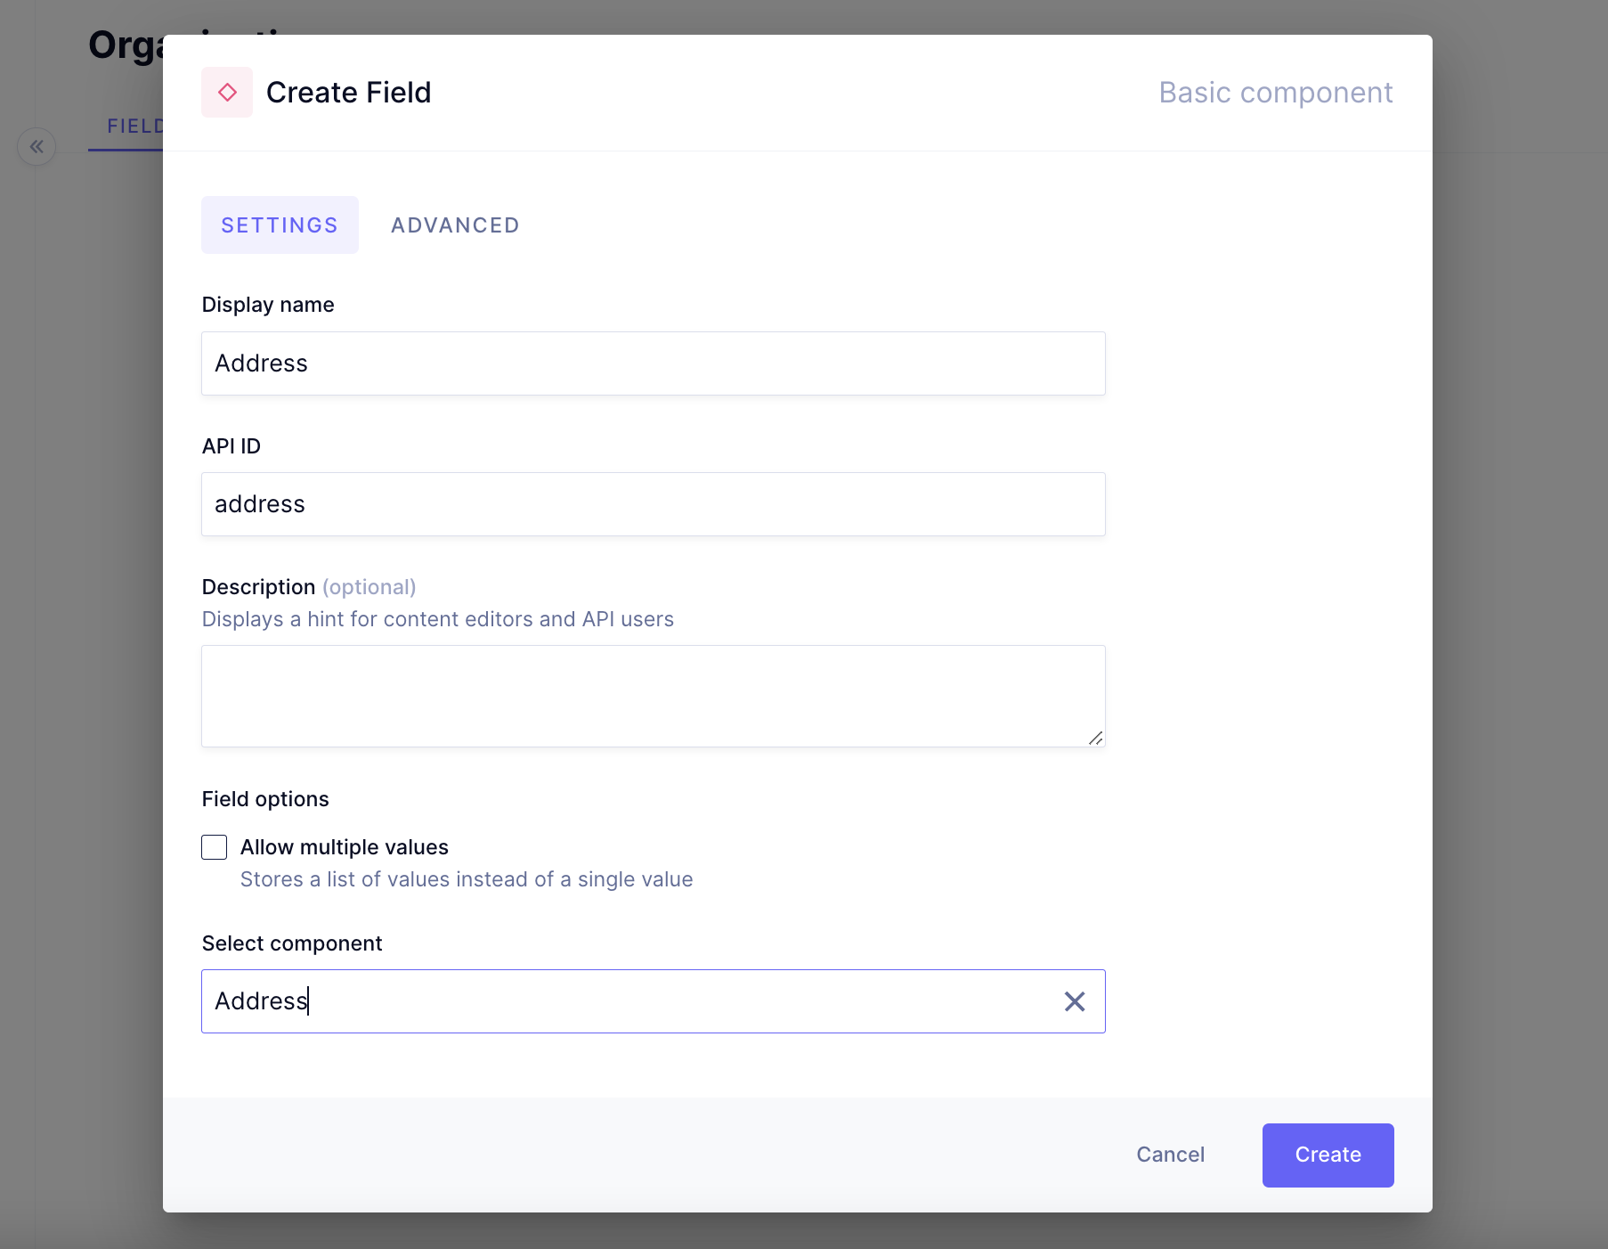1608x1249 pixels.
Task: Cancel the field creation
Action: pyautogui.click(x=1170, y=1155)
